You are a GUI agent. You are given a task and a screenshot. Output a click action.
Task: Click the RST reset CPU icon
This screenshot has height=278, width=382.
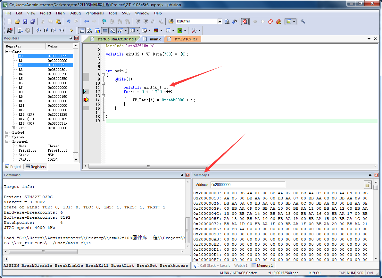pyautogui.click(x=10, y=30)
